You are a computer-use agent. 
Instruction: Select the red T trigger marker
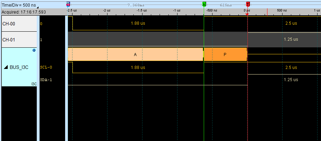248,4
